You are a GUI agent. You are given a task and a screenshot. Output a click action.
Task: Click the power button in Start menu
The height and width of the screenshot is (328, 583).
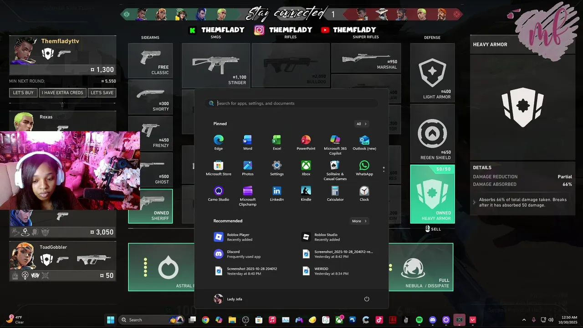[367, 299]
